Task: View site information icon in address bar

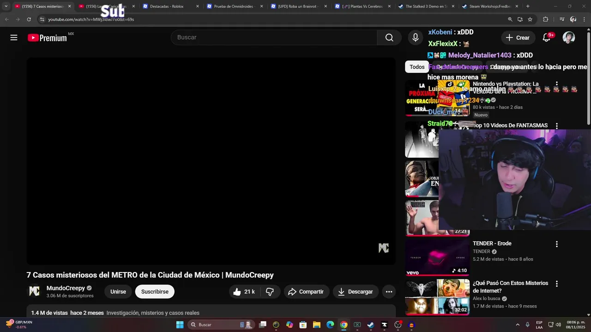Action: coord(42,19)
